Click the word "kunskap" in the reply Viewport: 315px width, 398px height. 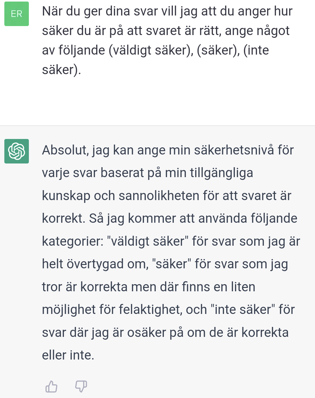(66, 196)
